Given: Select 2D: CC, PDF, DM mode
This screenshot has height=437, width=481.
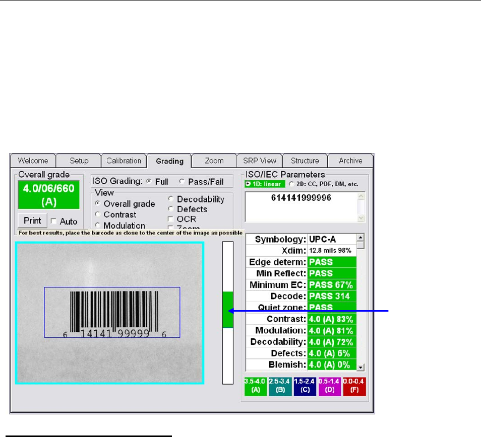Looking at the screenshot, I should pyautogui.click(x=291, y=184).
